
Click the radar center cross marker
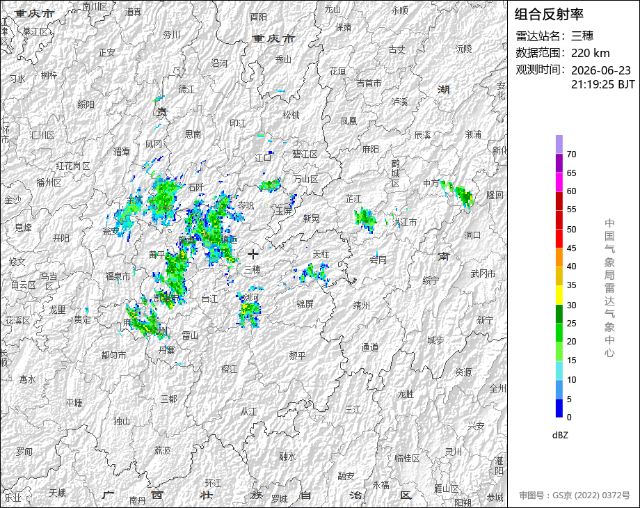(253, 254)
